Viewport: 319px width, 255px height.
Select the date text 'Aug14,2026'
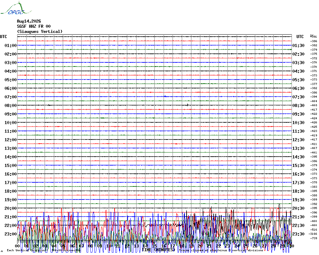[29, 21]
